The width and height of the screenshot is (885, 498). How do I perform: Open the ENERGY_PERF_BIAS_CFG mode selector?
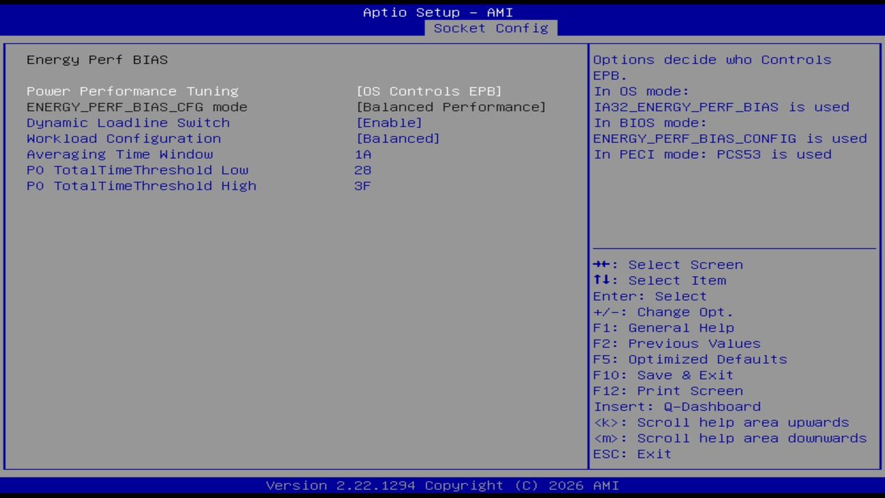[137, 107]
